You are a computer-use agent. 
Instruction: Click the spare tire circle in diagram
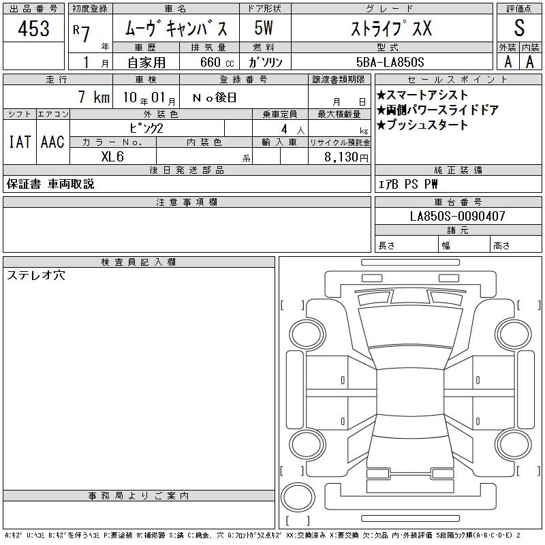coord(298,497)
